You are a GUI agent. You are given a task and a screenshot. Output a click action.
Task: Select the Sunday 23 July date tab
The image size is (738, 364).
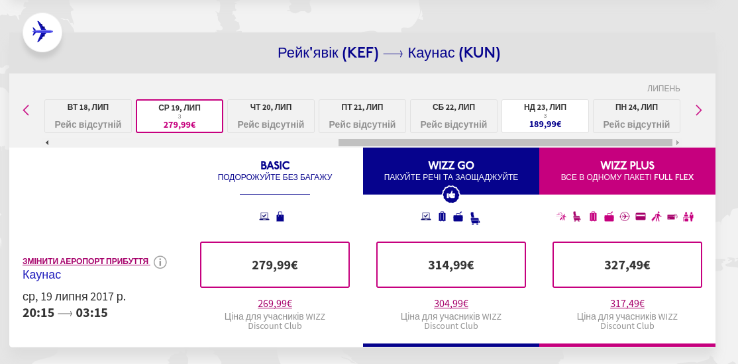pyautogui.click(x=545, y=116)
